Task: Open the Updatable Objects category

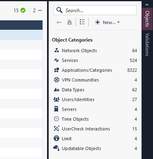Action: pyautogui.click(x=95, y=148)
